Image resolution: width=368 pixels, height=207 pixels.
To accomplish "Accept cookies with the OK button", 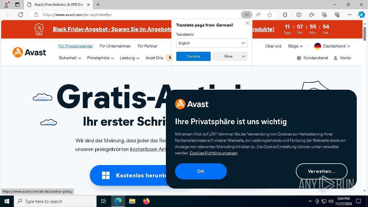I will tap(201, 171).
